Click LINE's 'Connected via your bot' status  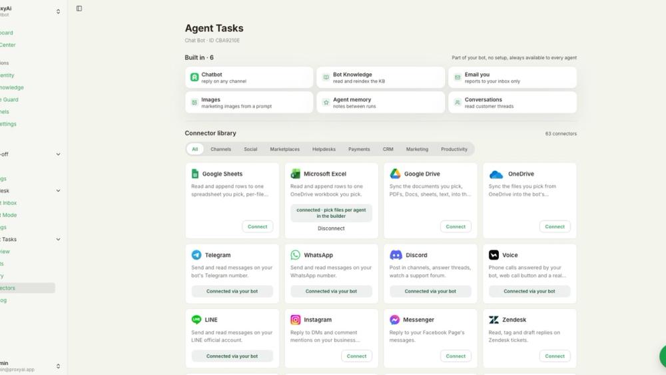click(232, 356)
